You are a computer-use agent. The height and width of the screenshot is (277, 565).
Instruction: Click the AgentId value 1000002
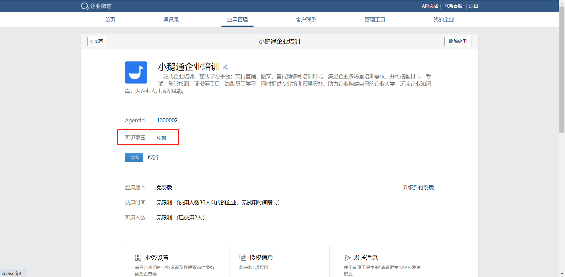pos(167,120)
